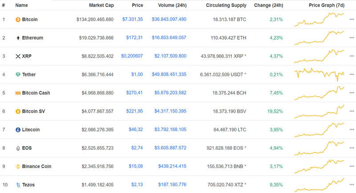The width and height of the screenshot is (356, 193).
Task: Sort by Volume (24h) column header
Action: click(x=172, y=5)
